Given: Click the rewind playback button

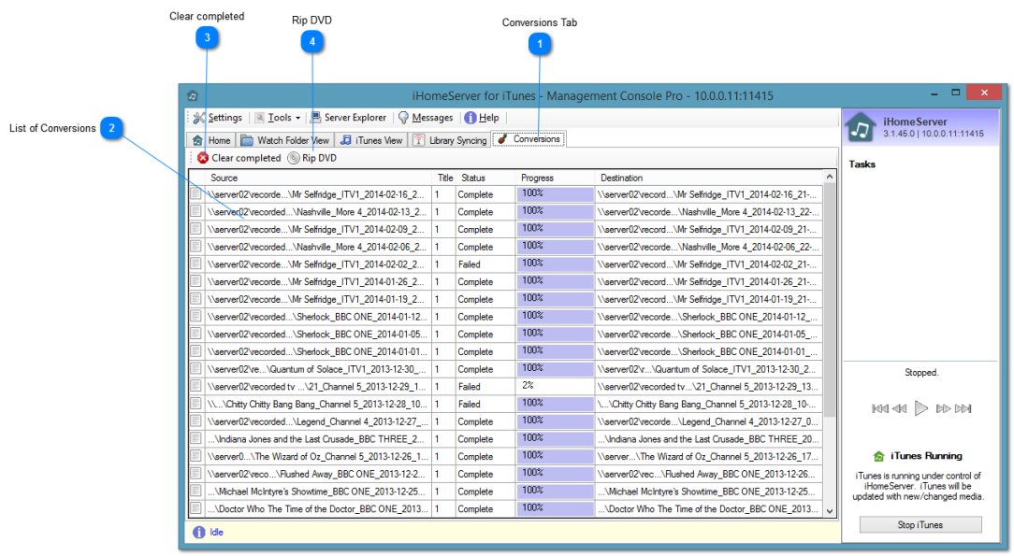Looking at the screenshot, I should tap(900, 408).
